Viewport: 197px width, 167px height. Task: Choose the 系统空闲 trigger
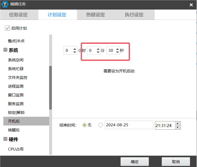16,60
